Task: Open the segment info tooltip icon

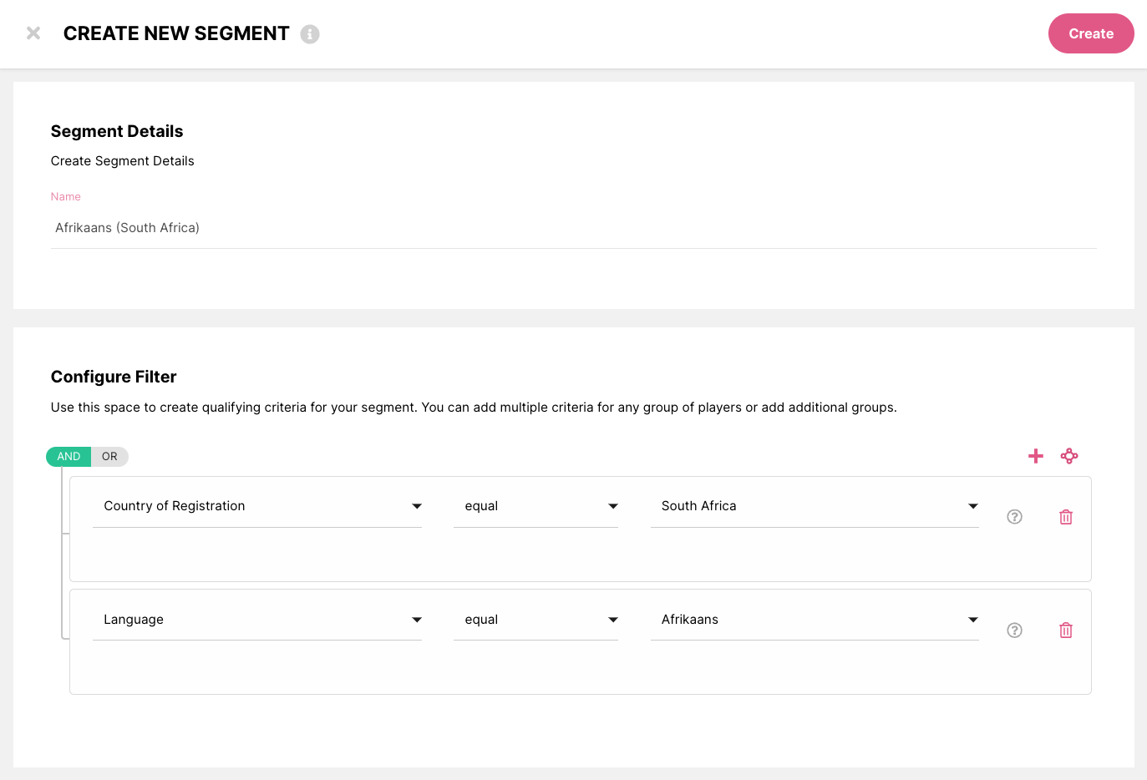Action: [310, 34]
